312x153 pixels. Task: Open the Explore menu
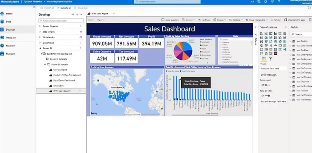pos(188,20)
